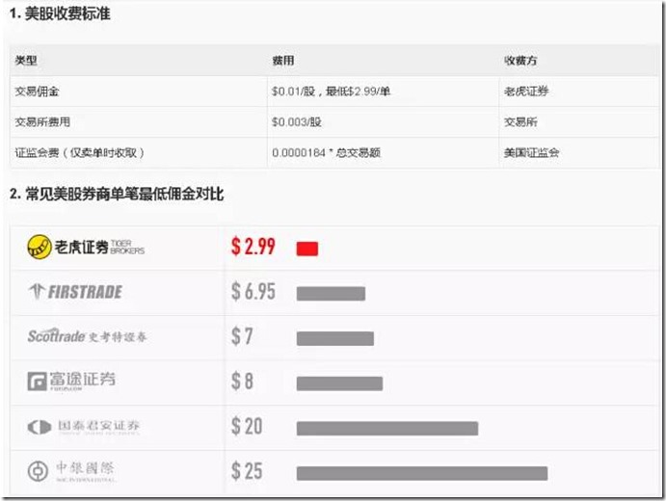Select the 费用 column header
666x501 pixels.
282,61
